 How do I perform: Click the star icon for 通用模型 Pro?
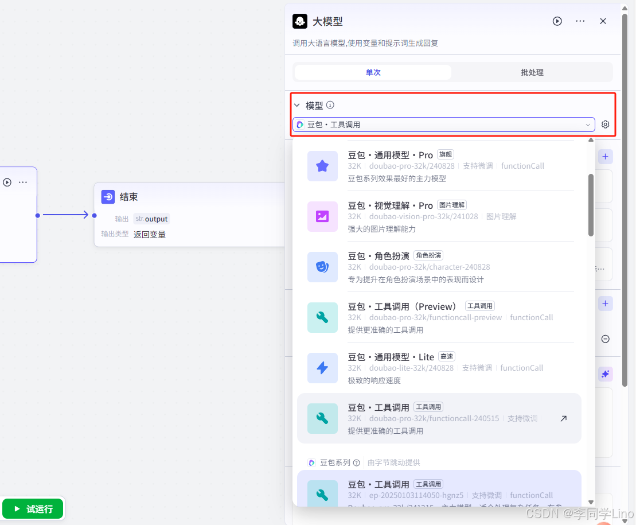click(x=322, y=166)
